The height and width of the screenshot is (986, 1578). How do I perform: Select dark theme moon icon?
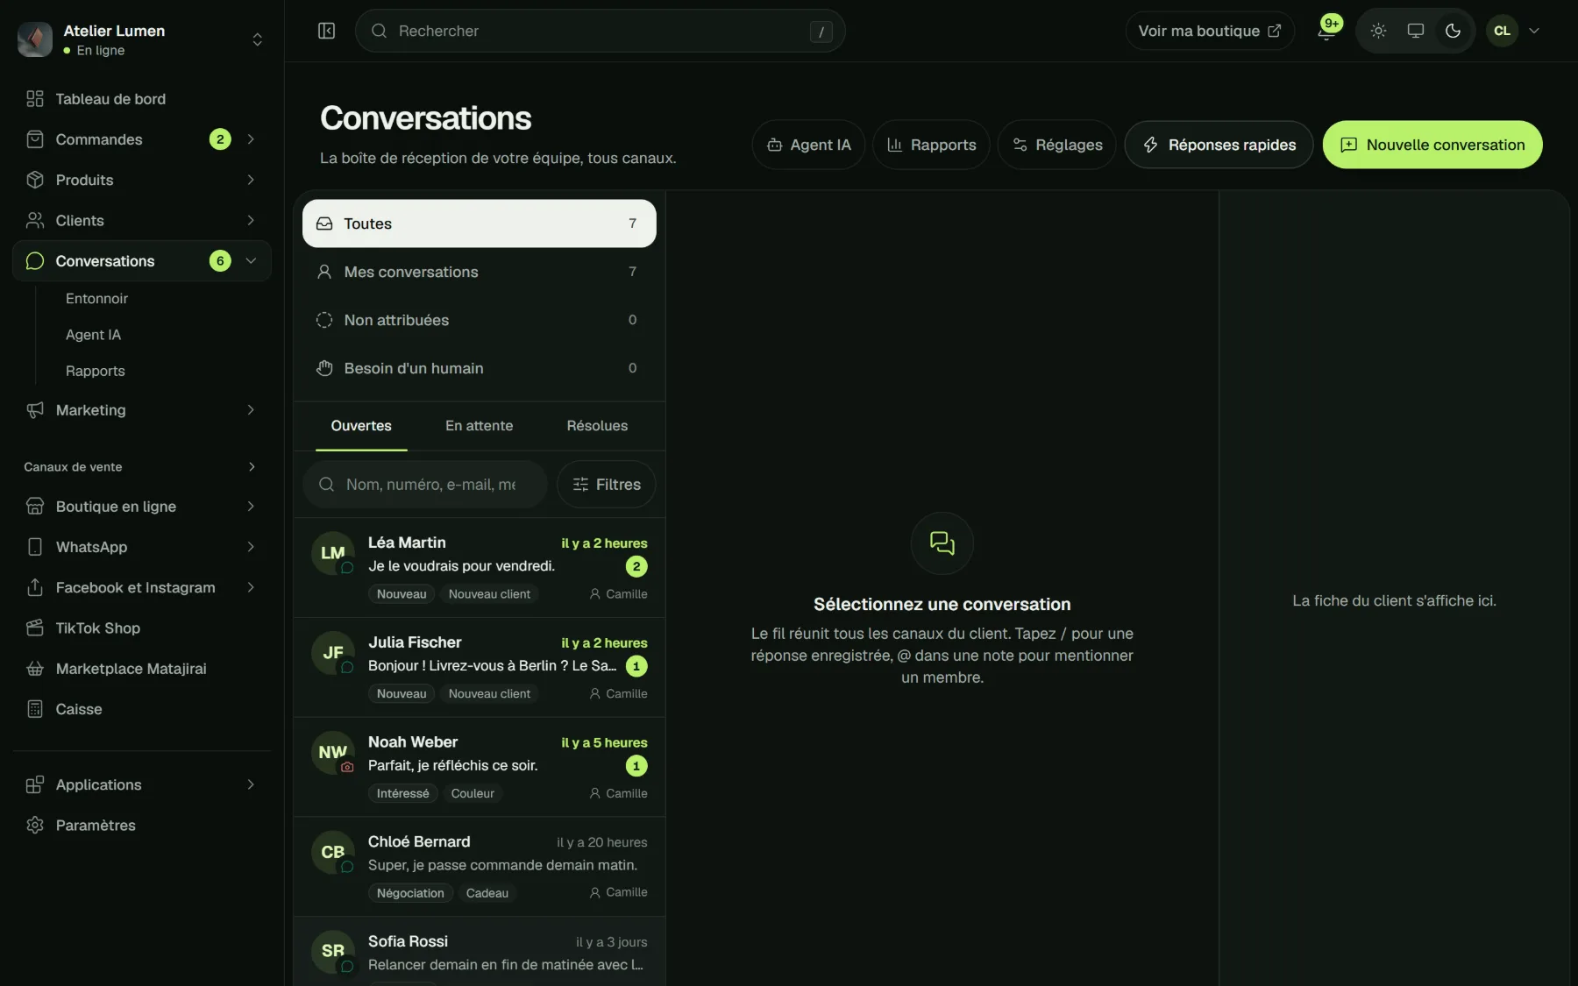(1453, 31)
